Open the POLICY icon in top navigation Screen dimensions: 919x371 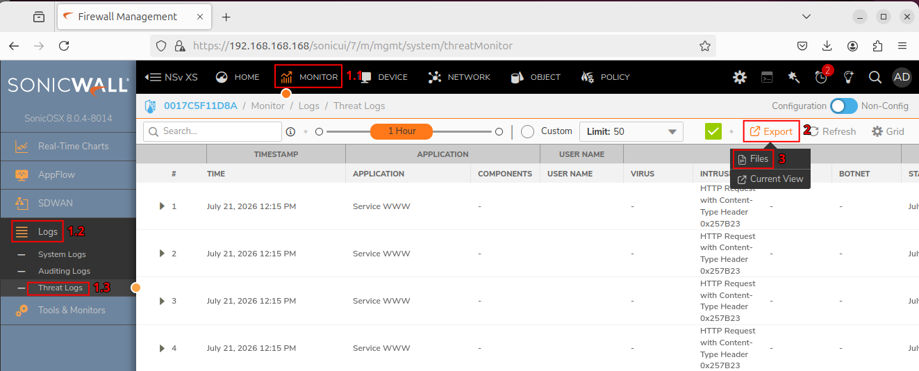pyautogui.click(x=588, y=77)
